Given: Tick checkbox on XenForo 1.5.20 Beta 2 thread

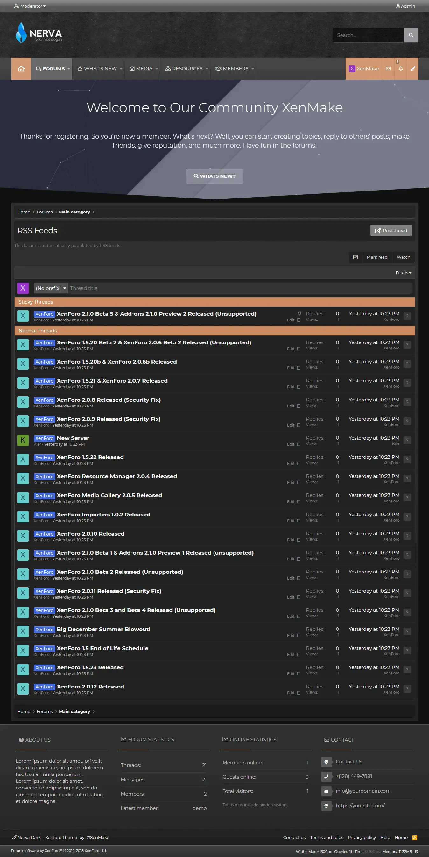Looking at the screenshot, I should (x=299, y=349).
